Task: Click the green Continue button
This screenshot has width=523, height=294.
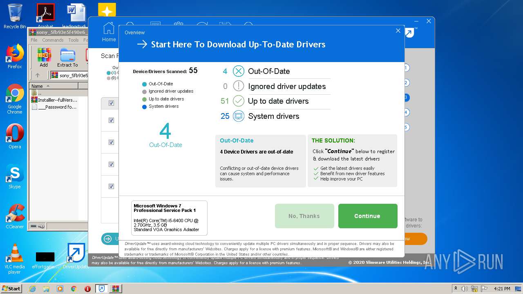Action: pos(368,216)
